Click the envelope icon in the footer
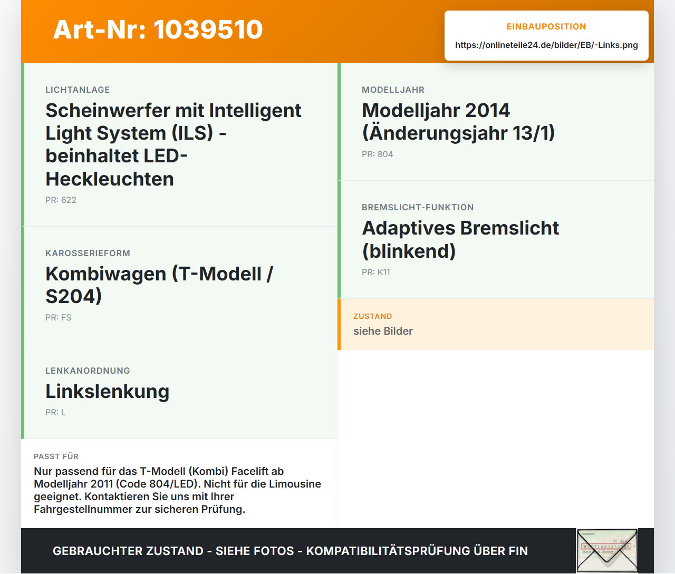 tap(607, 551)
